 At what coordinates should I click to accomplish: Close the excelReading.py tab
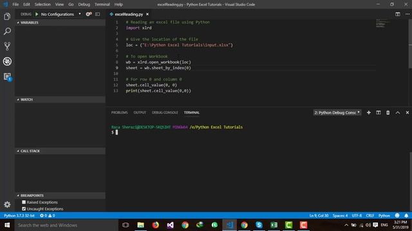[x=147, y=14]
